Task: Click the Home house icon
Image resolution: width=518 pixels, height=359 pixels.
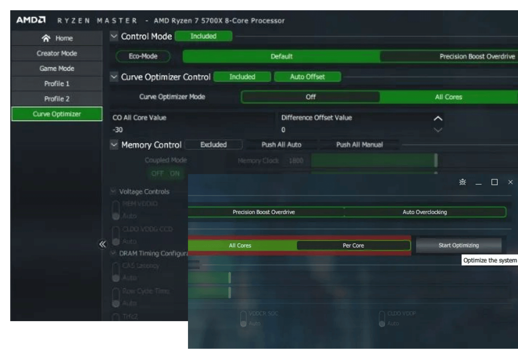Action: [46, 38]
